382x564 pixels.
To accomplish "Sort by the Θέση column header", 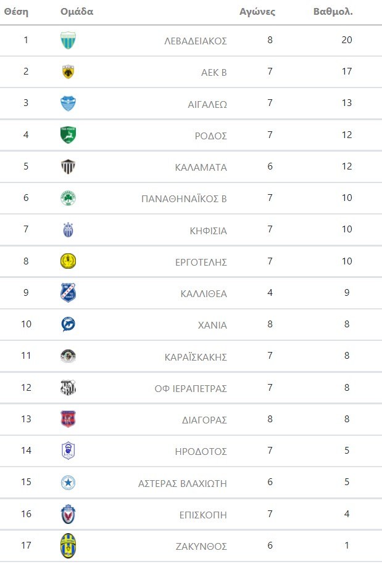I will [17, 12].
